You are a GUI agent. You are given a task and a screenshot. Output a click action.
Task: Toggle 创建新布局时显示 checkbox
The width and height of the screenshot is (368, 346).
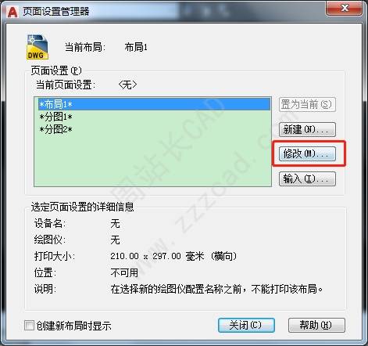(x=29, y=325)
